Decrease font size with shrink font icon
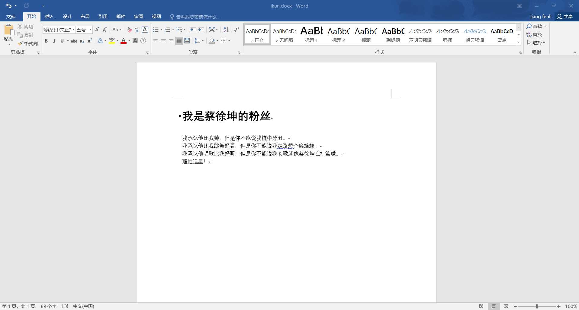This screenshot has height=310, width=579. coord(105,30)
